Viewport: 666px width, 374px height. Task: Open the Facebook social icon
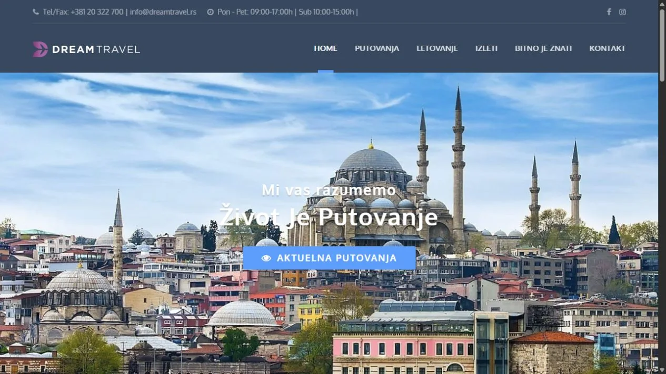(x=609, y=12)
